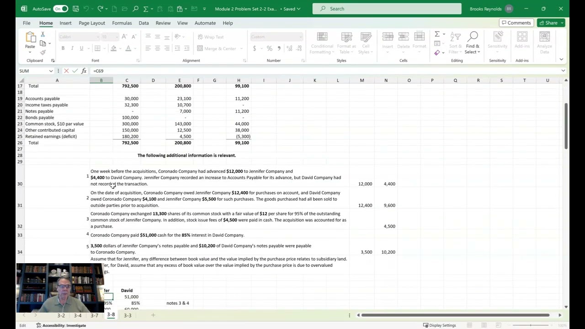Image resolution: width=585 pixels, height=329 pixels.
Task: Click the Fill Color bucket swatch
Action: (113, 48)
